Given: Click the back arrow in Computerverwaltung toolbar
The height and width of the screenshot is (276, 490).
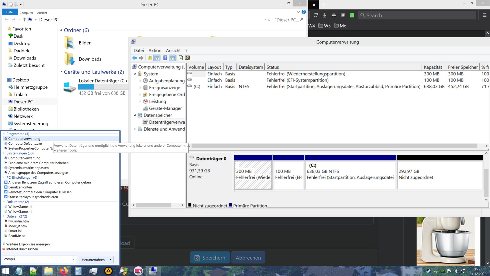Looking at the screenshot, I should (134, 58).
